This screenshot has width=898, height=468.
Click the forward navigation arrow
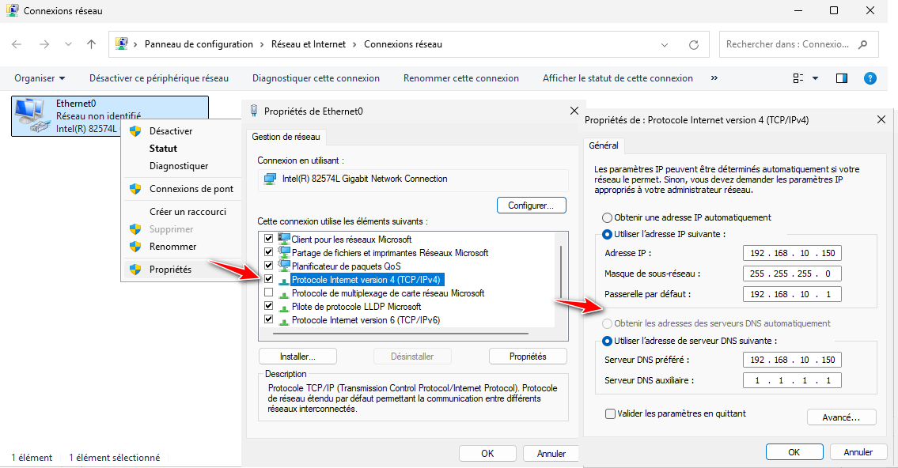click(44, 44)
